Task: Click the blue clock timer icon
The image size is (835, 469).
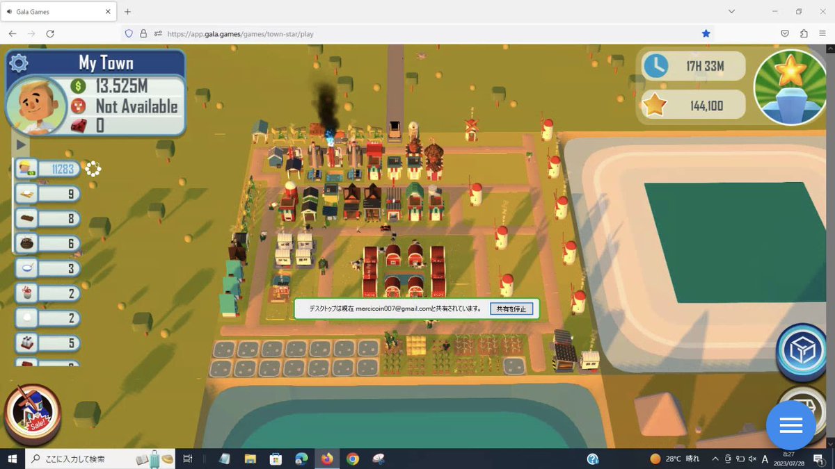Action: click(655, 66)
